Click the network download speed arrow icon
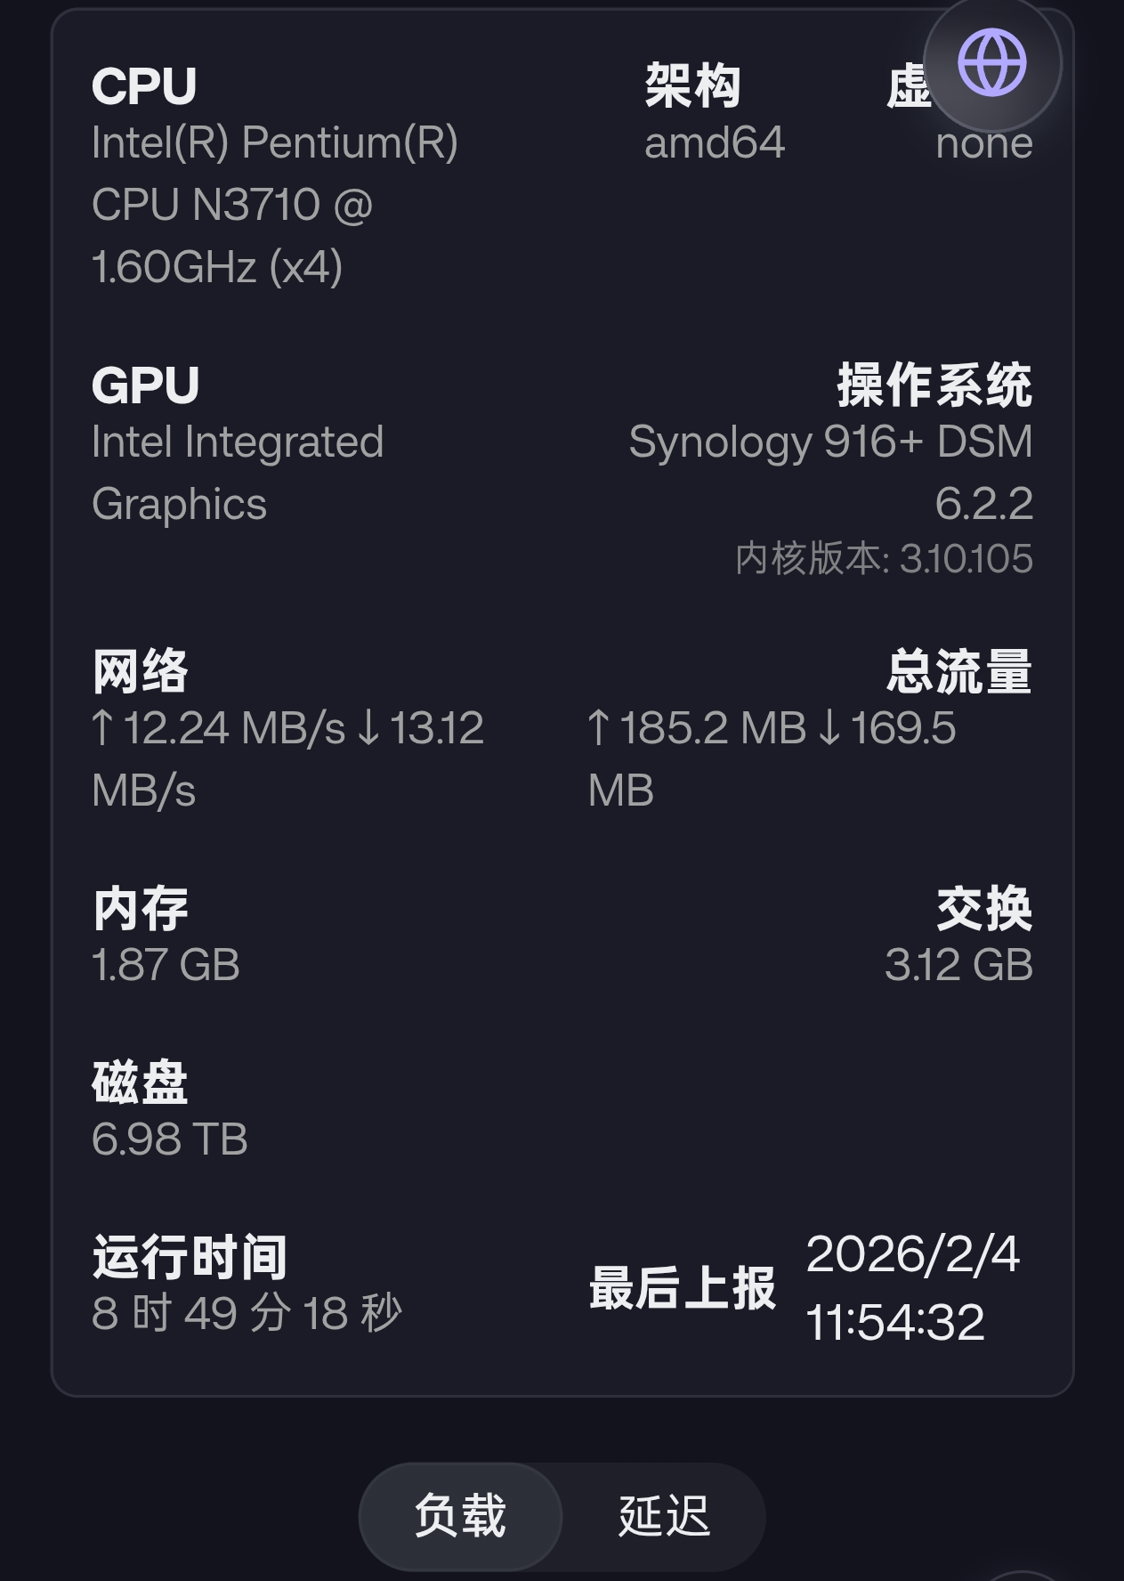 (x=368, y=728)
